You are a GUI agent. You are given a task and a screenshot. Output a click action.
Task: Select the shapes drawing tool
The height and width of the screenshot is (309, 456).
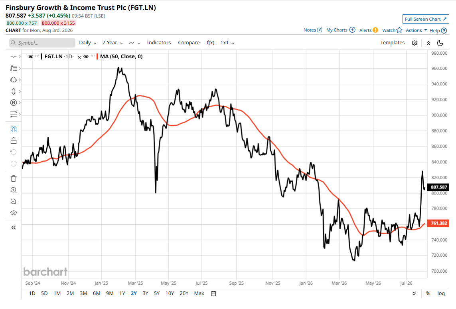click(x=14, y=80)
